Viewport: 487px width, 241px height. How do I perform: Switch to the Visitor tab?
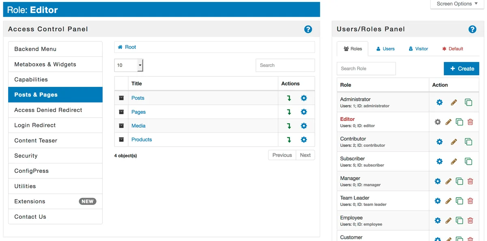(x=418, y=49)
